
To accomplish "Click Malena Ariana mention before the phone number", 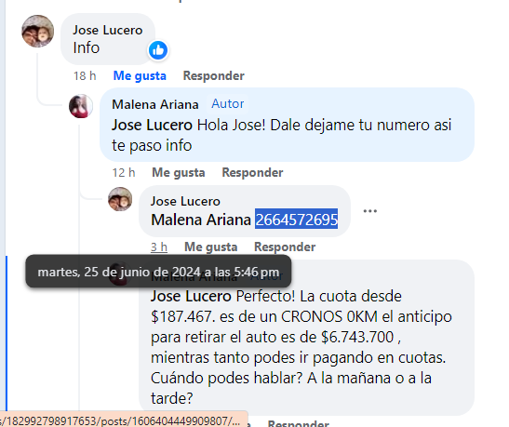I will tap(201, 220).
